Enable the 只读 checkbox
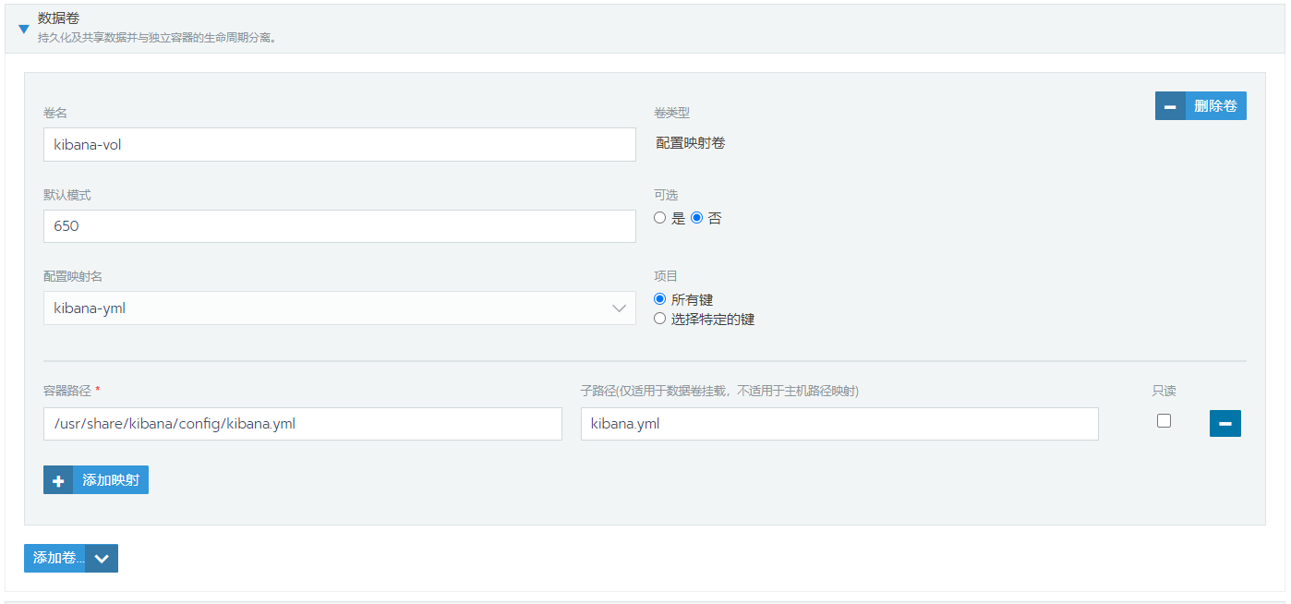 [1164, 421]
